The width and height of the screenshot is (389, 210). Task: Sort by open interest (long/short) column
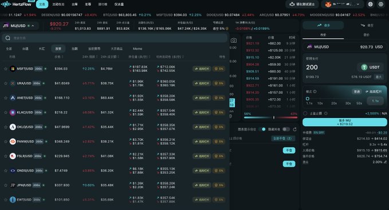coord(139,57)
